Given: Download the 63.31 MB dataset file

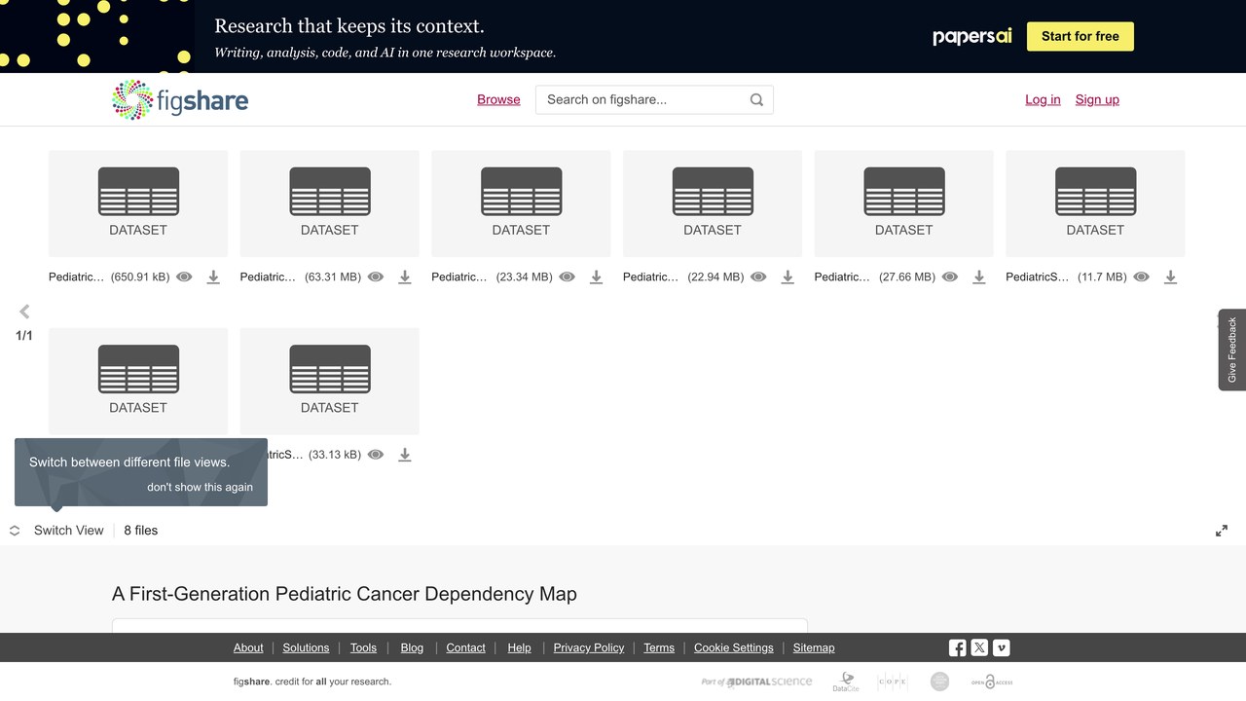Looking at the screenshot, I should point(405,277).
